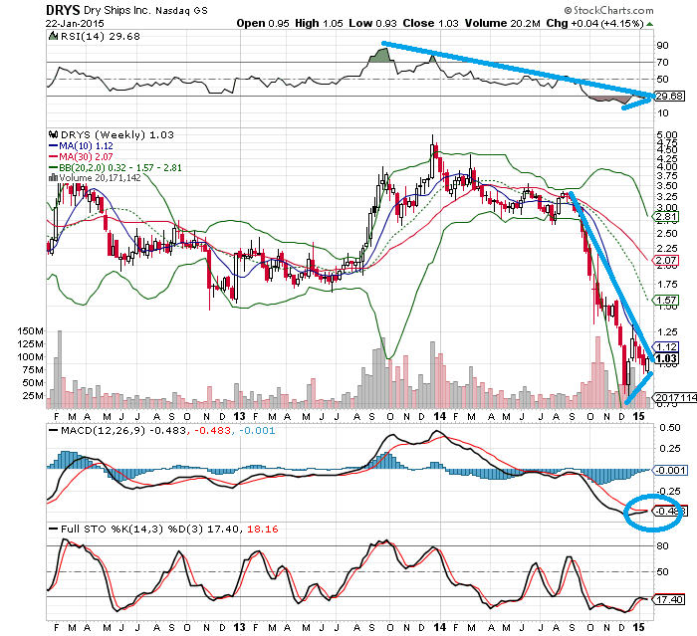Click the 15 year marker on price axis

click(638, 416)
